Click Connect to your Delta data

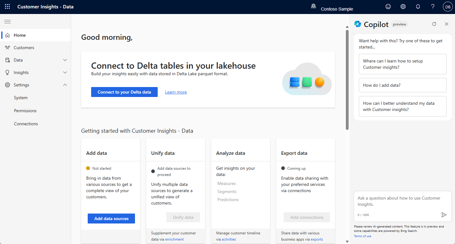coord(124,92)
